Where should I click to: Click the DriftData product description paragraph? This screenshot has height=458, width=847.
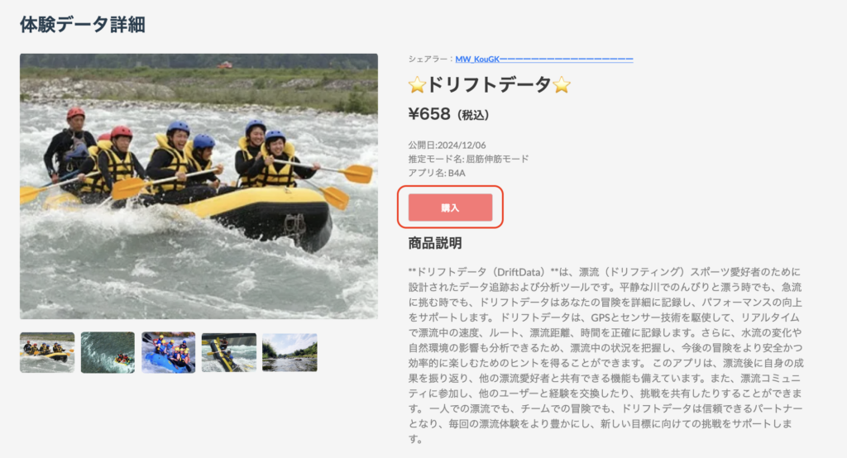pos(605,355)
